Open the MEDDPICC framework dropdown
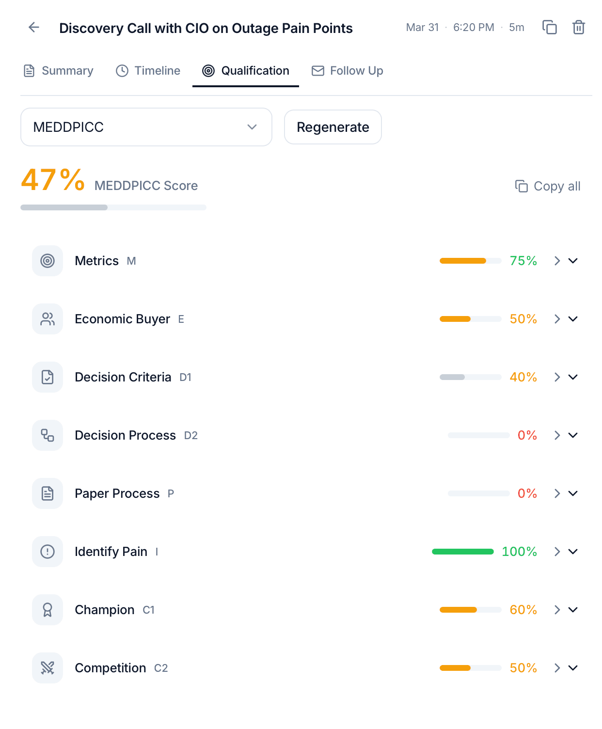 (x=146, y=127)
